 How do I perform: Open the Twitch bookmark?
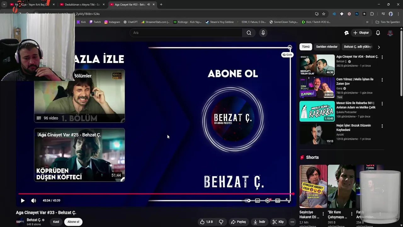click(95, 22)
